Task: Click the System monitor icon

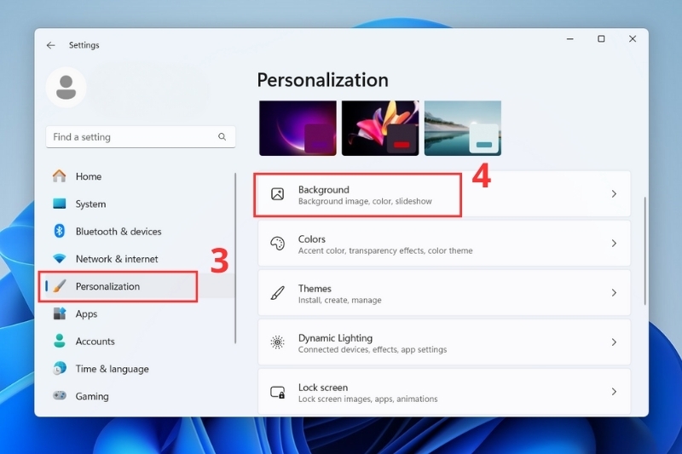Action: pyautogui.click(x=59, y=204)
